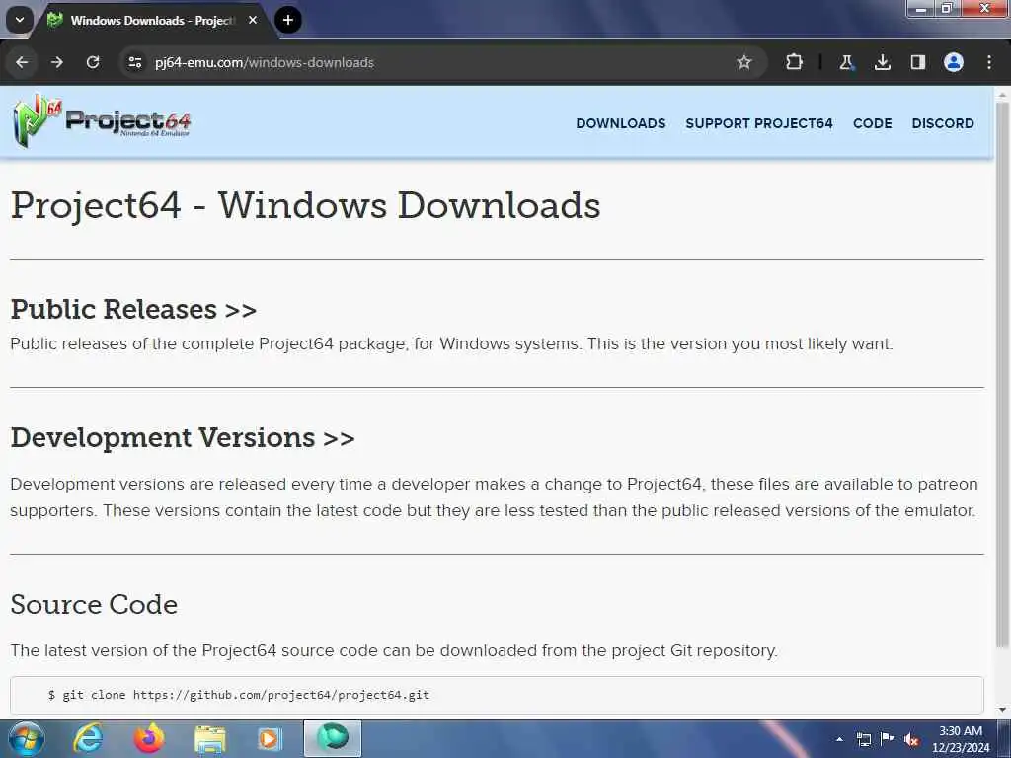This screenshot has height=758, width=1011.
Task: Open the tab search dropdown arrow
Action: coord(20,20)
